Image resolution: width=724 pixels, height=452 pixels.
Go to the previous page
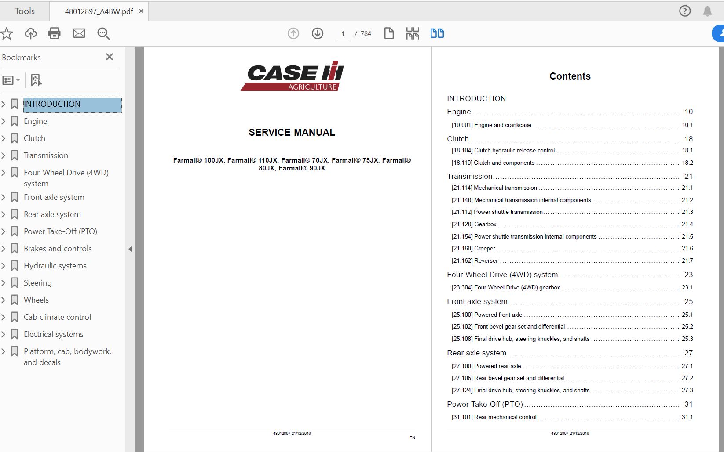(293, 33)
